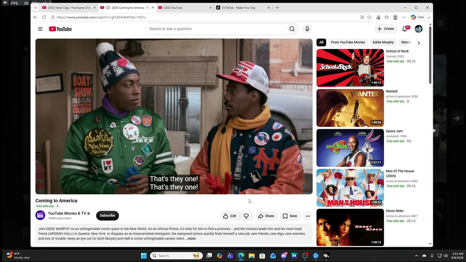
Task: Open YouTube Movies & TV channel avatar
Action: pyautogui.click(x=40, y=215)
